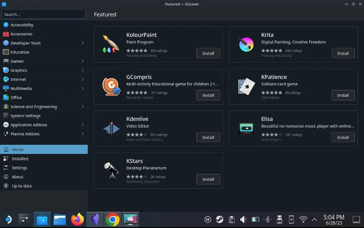364x228 pixels.
Task: Click the Elisa cassette icon
Action: click(246, 129)
